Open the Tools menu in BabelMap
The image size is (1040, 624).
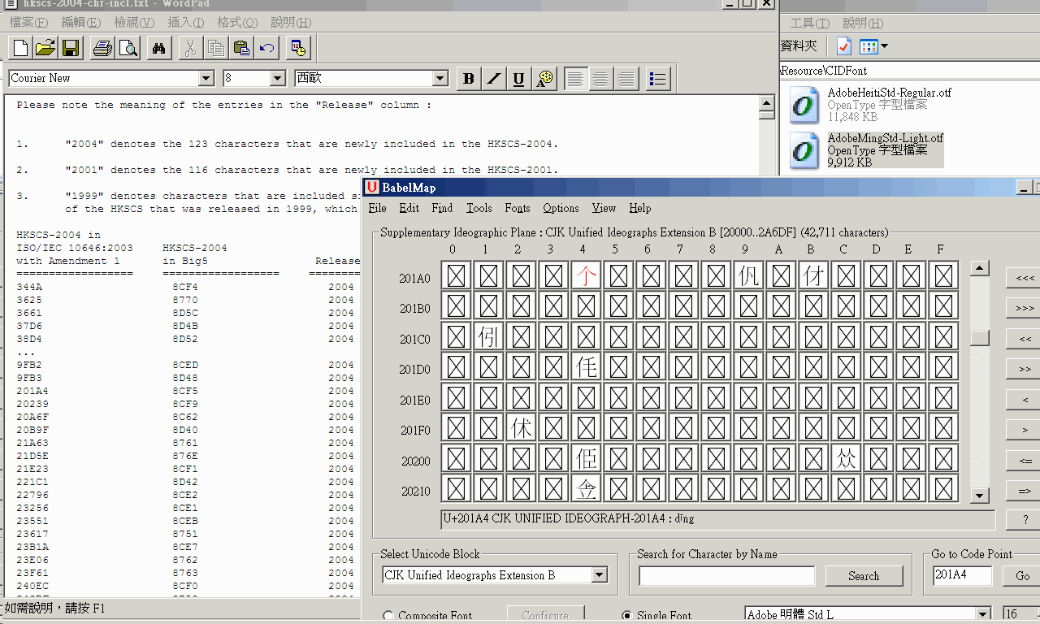point(479,208)
